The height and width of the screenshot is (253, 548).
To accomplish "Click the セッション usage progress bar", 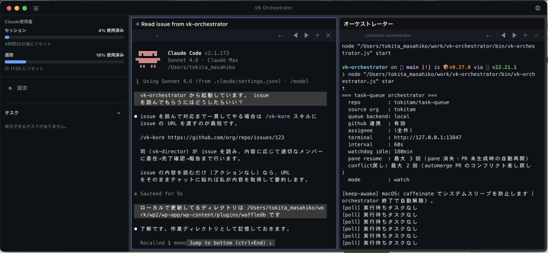I will coord(64,37).
